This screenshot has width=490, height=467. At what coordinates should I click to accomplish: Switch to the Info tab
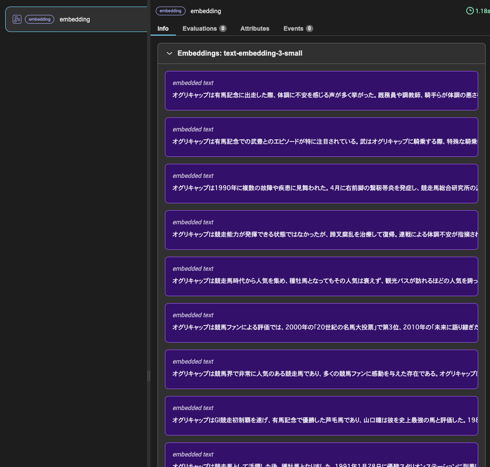click(163, 28)
